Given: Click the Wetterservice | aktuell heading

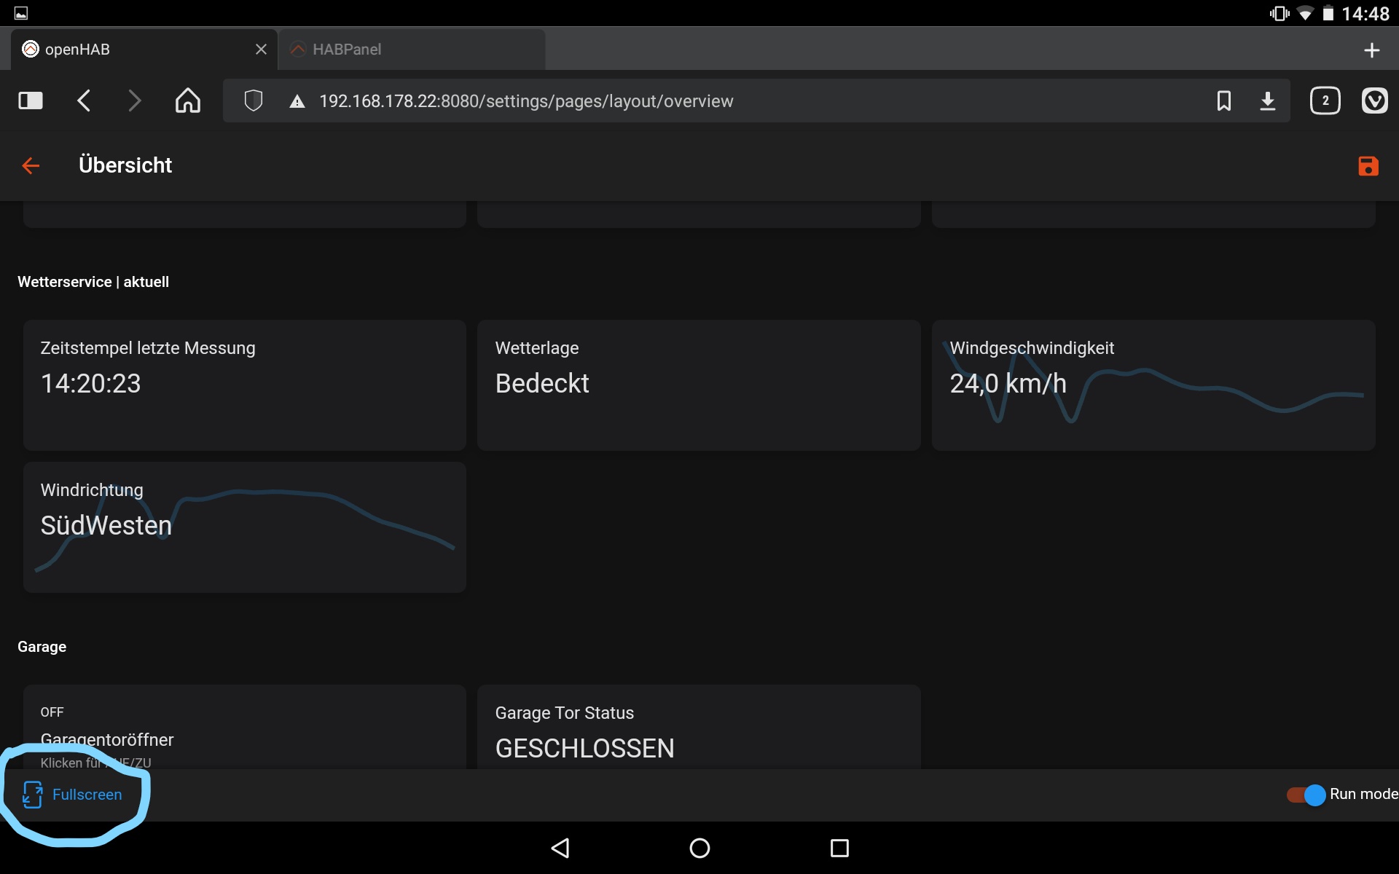Looking at the screenshot, I should click(93, 282).
